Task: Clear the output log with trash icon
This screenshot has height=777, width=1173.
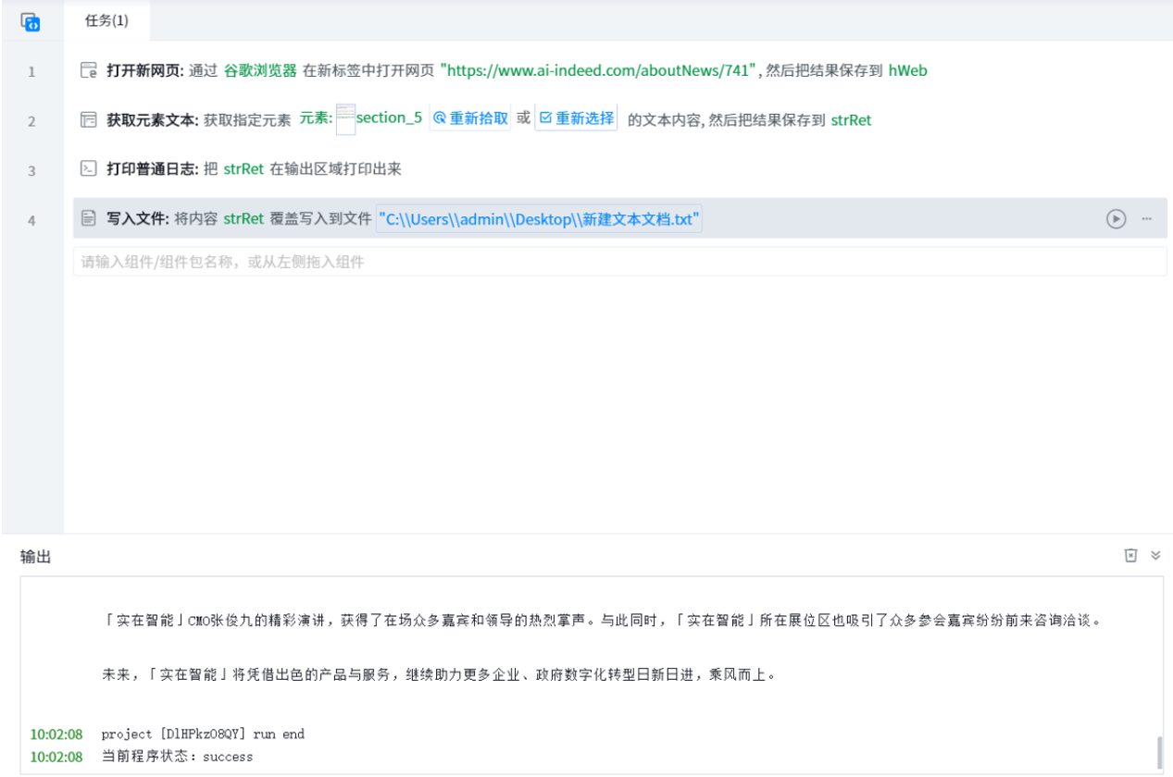Action: (x=1130, y=555)
